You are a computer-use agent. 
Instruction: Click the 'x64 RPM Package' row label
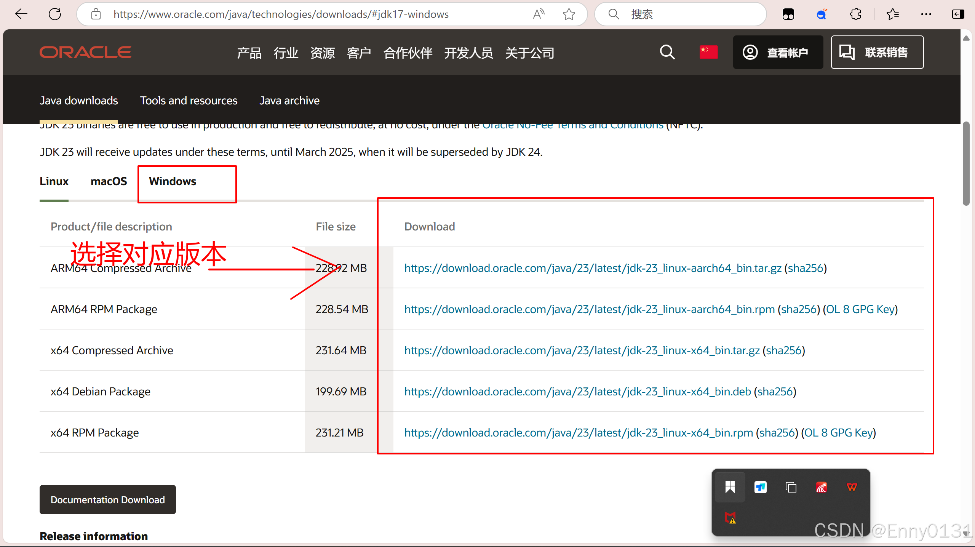pos(94,433)
